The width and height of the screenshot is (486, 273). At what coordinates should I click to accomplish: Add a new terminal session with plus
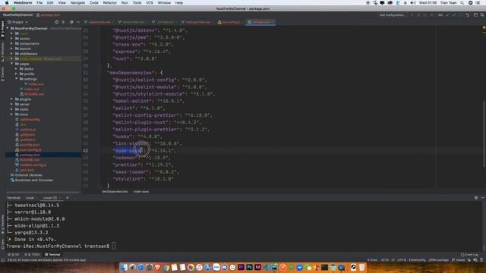68,197
